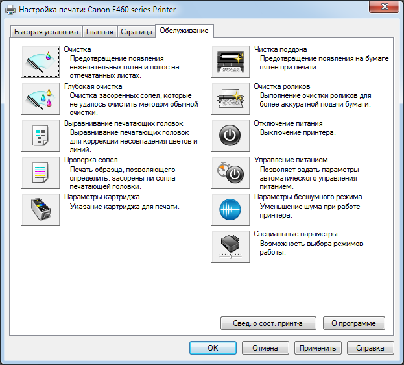Click the Параметры картриджа heading text

(102, 197)
